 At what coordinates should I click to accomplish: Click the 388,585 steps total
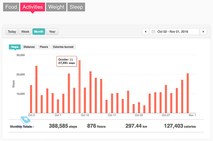(63, 126)
